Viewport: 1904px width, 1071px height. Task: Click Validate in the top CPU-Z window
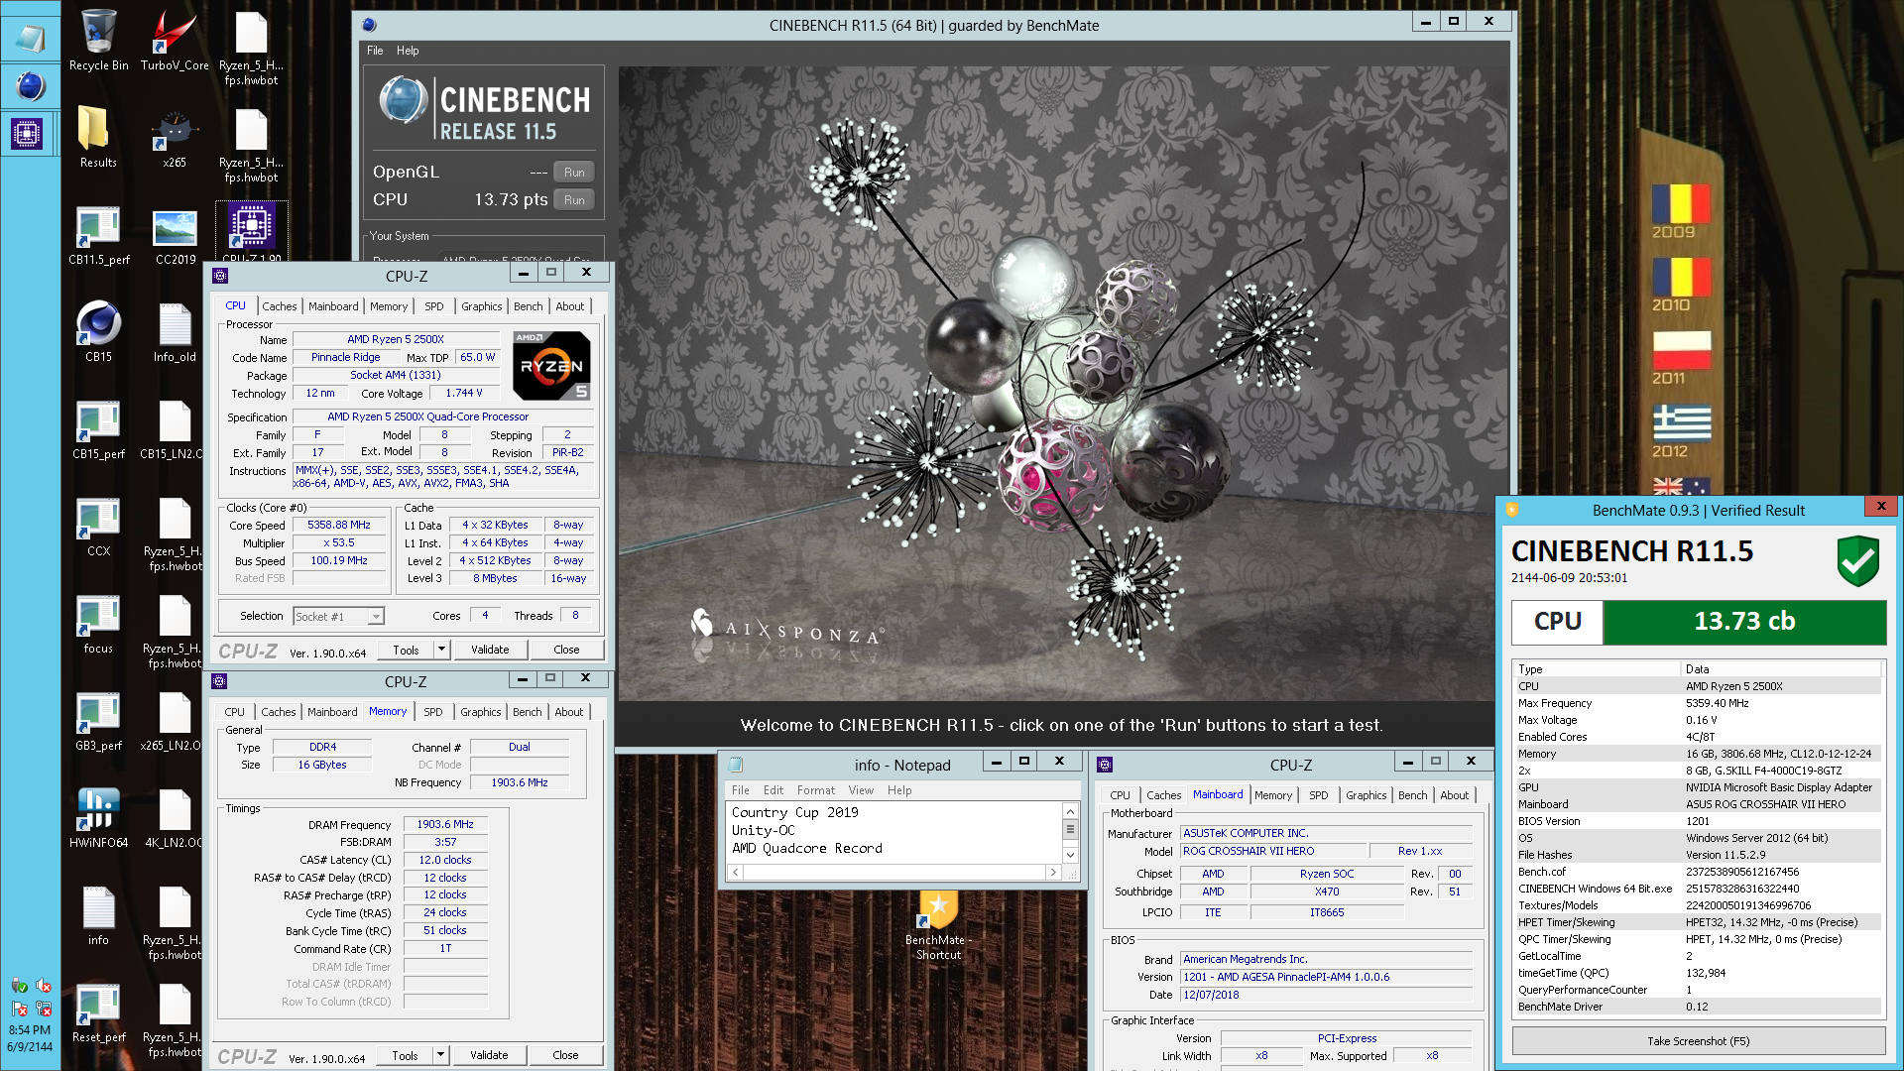coord(490,650)
